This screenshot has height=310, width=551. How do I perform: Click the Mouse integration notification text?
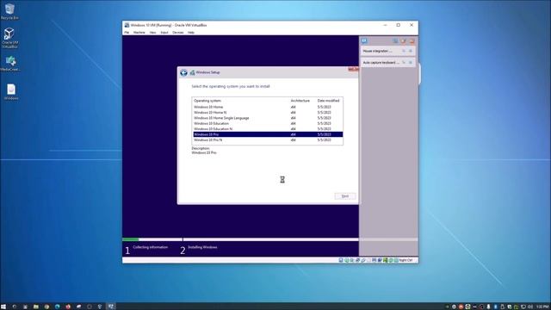click(x=377, y=52)
